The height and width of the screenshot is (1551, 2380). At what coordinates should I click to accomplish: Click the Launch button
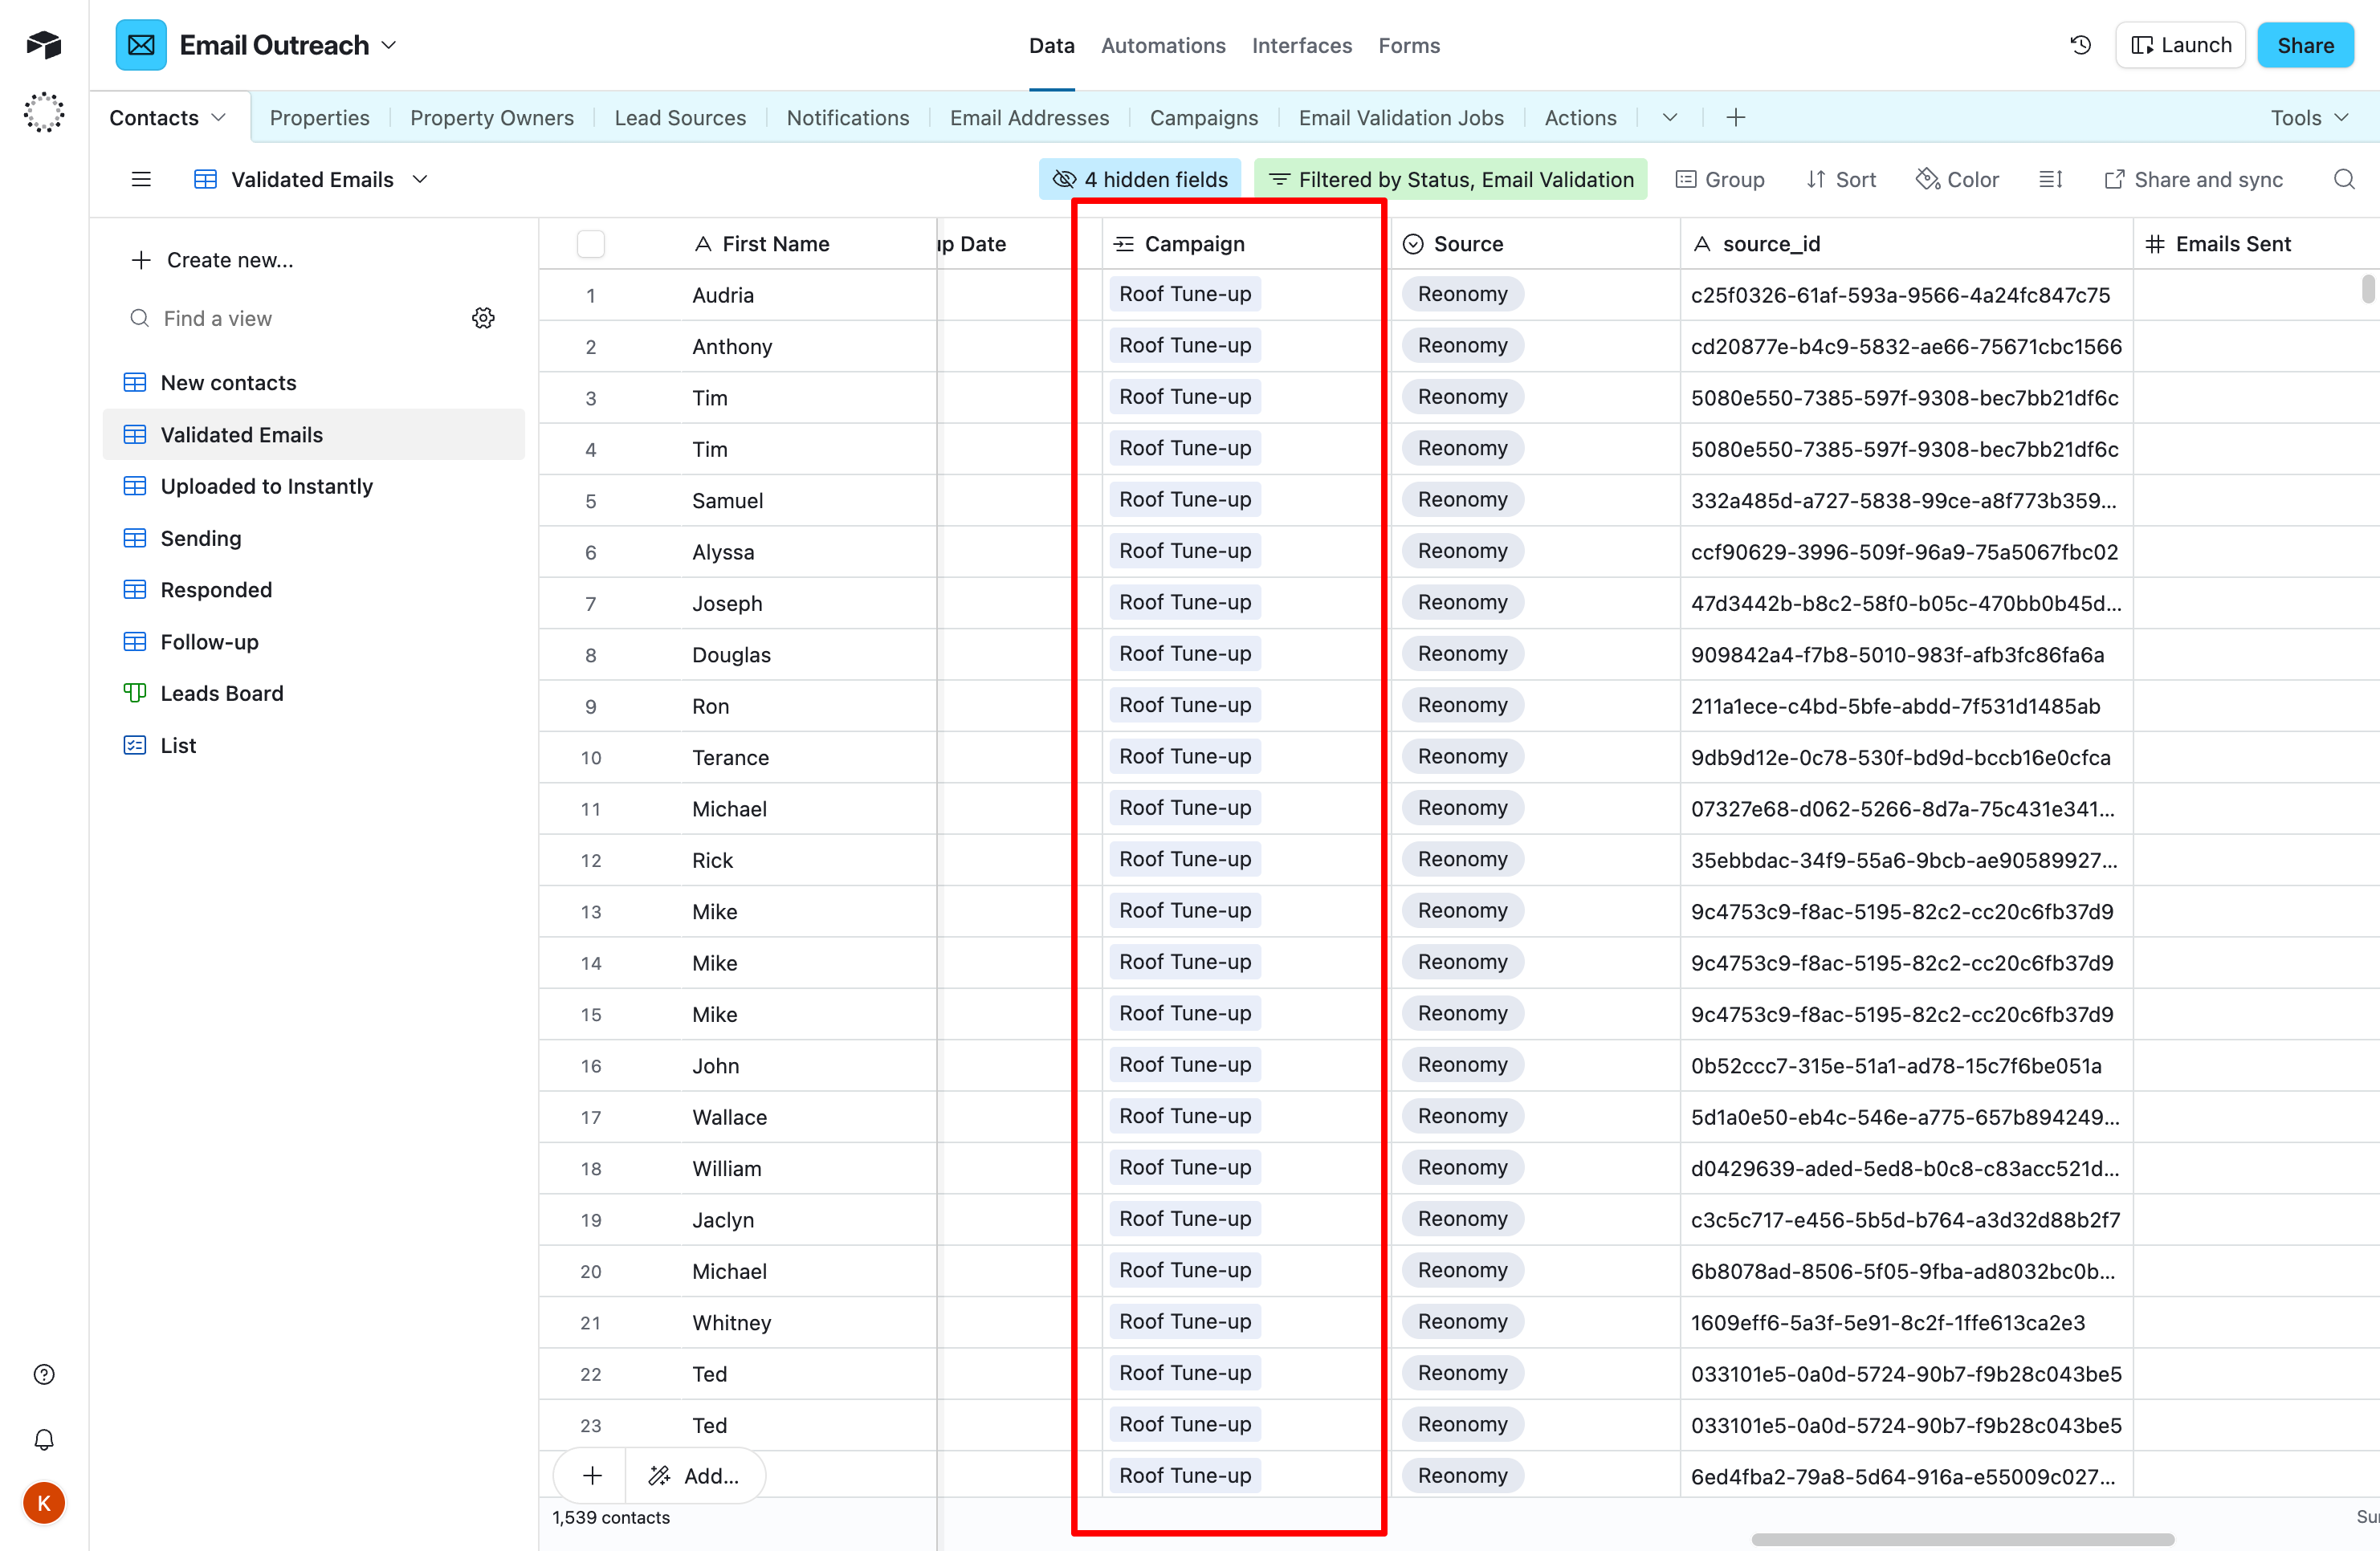pyautogui.click(x=2180, y=45)
